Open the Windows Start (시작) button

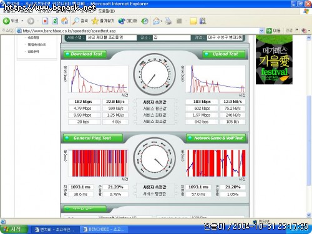(x=14, y=229)
